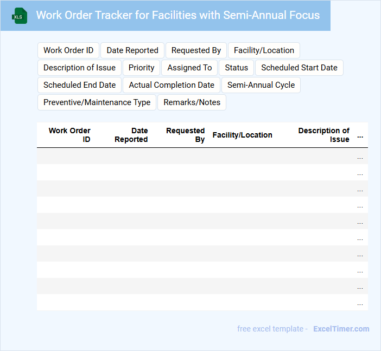Select the Scheduled End Date tag
381x351 pixels.
[x=79, y=85]
